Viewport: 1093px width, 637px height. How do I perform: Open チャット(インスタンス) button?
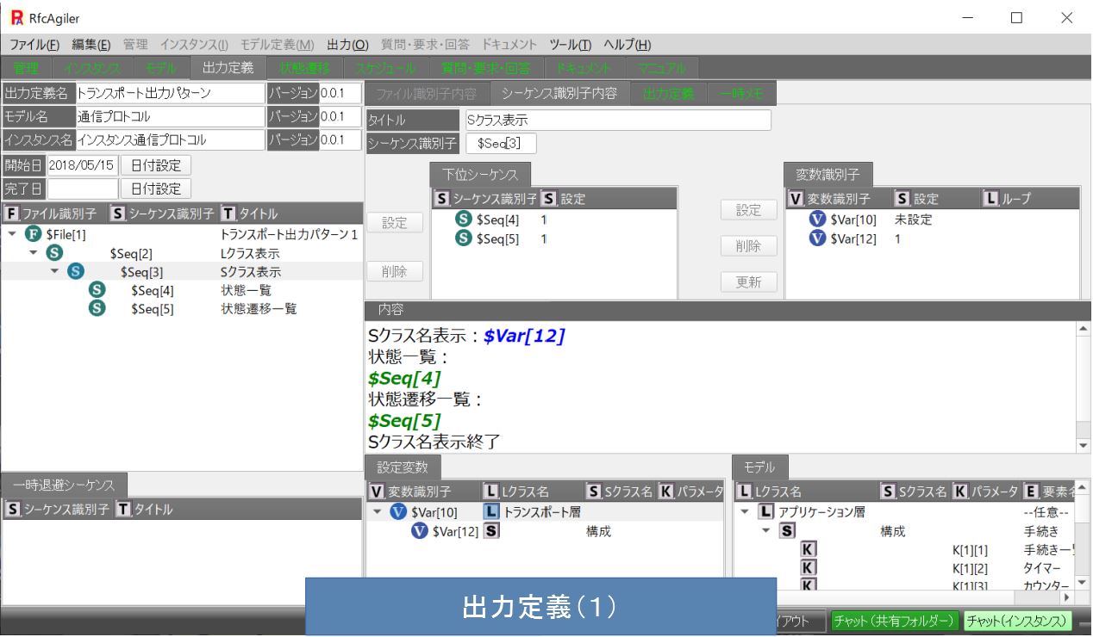1017,621
